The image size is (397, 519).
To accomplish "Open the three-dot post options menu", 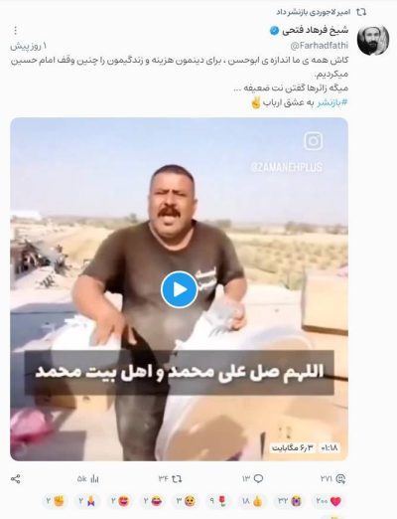I will [x=15, y=31].
